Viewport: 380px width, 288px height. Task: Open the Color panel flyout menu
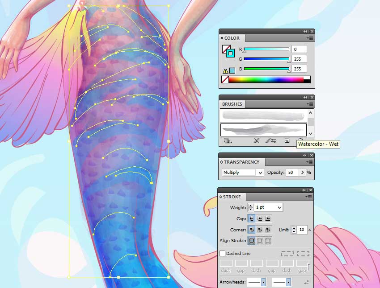[x=310, y=38]
